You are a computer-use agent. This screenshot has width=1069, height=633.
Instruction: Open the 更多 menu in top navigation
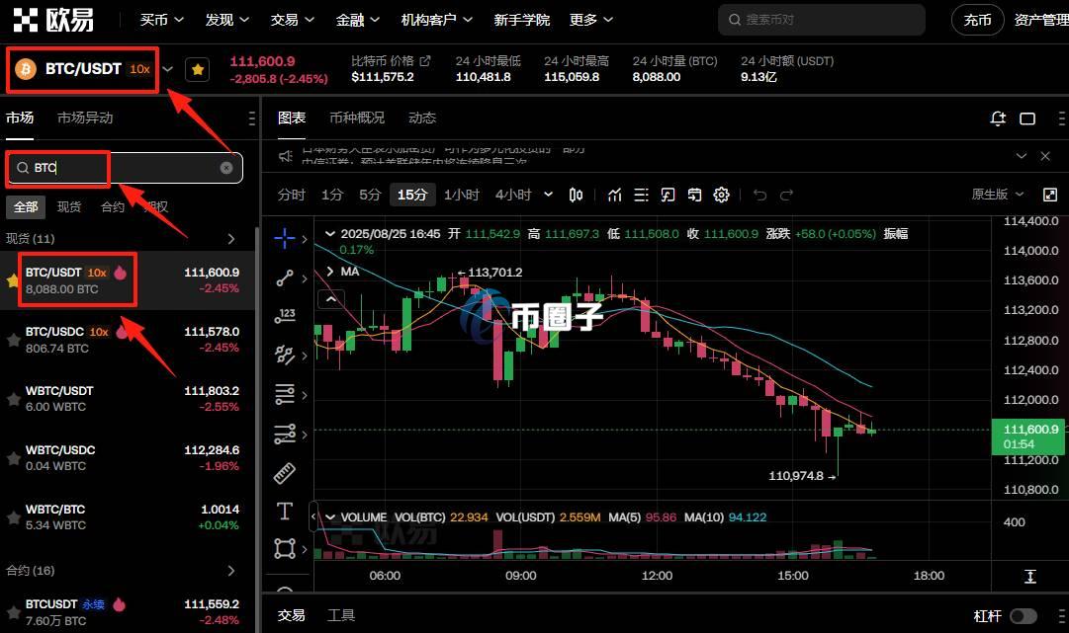(591, 20)
